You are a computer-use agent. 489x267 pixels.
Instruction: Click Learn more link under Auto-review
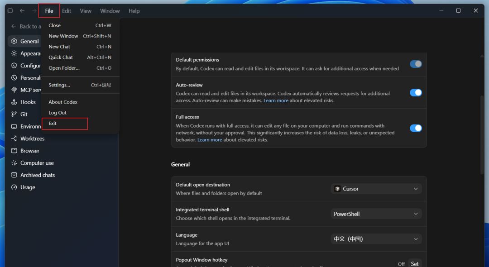(x=276, y=100)
